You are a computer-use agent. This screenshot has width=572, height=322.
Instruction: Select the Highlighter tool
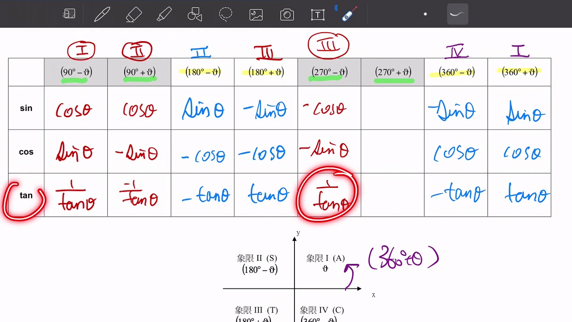click(164, 14)
